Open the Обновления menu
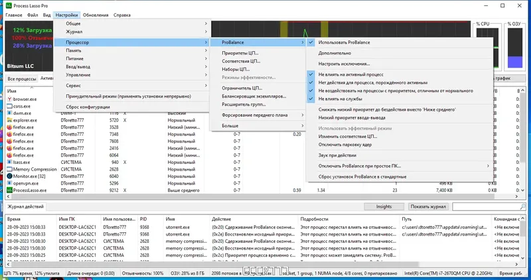This screenshot has height=280, width=531. (x=96, y=15)
